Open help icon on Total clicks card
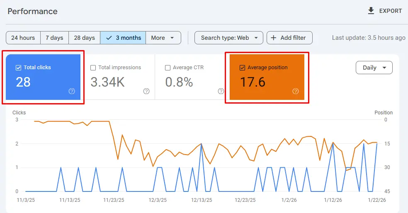The height and width of the screenshot is (213, 408). click(x=72, y=91)
